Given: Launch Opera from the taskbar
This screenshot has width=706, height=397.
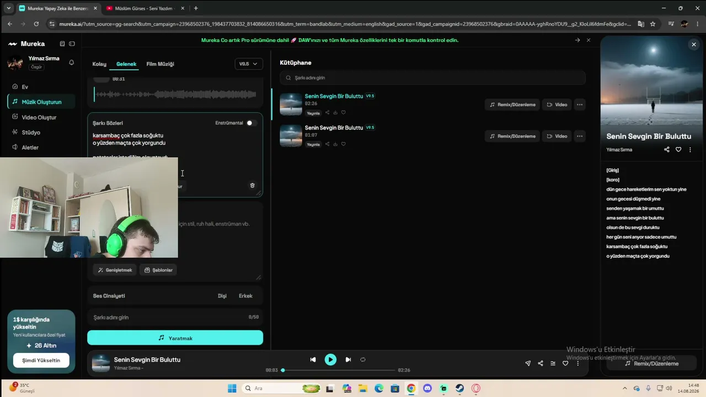Looking at the screenshot, I should pyautogui.click(x=475, y=388).
